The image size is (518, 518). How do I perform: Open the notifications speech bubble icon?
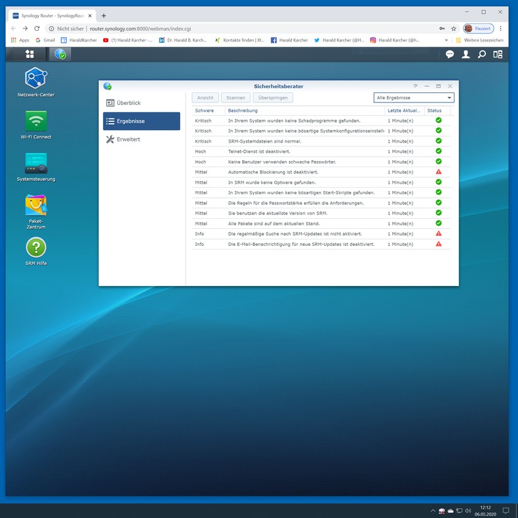pyautogui.click(x=449, y=55)
